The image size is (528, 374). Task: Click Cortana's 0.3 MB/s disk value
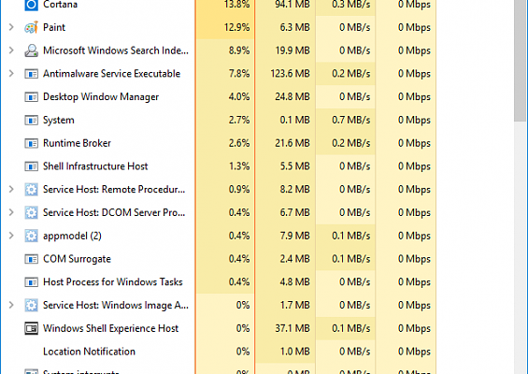[350, 5]
